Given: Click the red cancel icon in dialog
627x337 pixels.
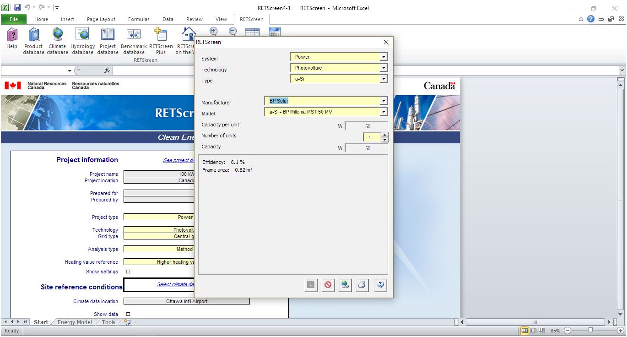Looking at the screenshot, I should point(328,285).
